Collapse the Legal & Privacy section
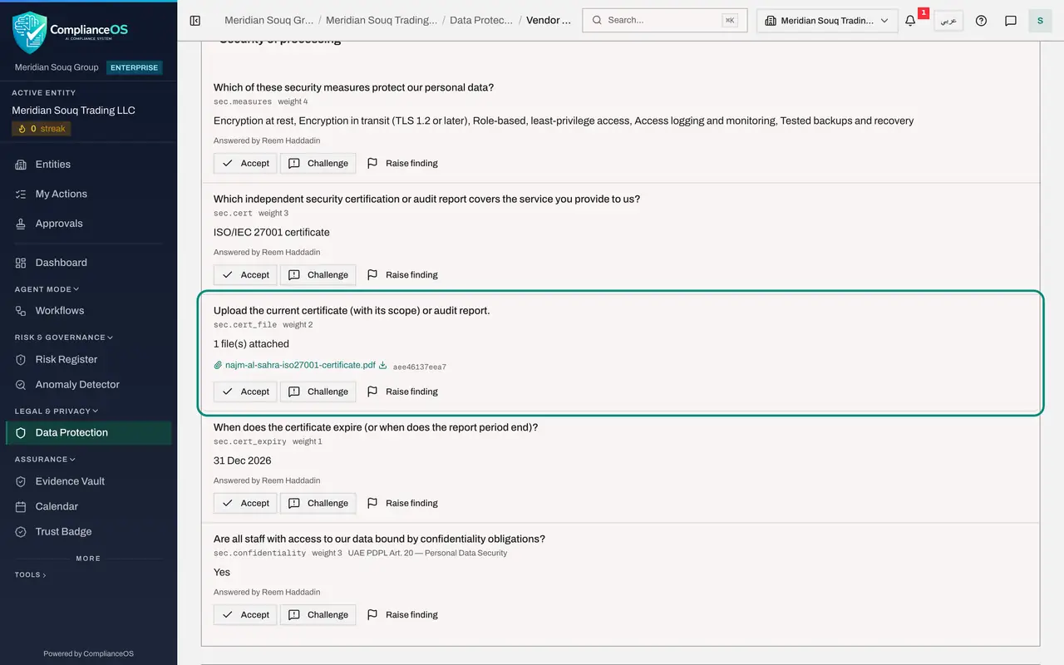The width and height of the screenshot is (1064, 665). click(56, 411)
